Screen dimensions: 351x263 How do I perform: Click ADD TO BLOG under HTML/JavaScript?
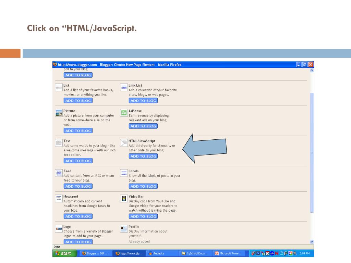point(143,156)
